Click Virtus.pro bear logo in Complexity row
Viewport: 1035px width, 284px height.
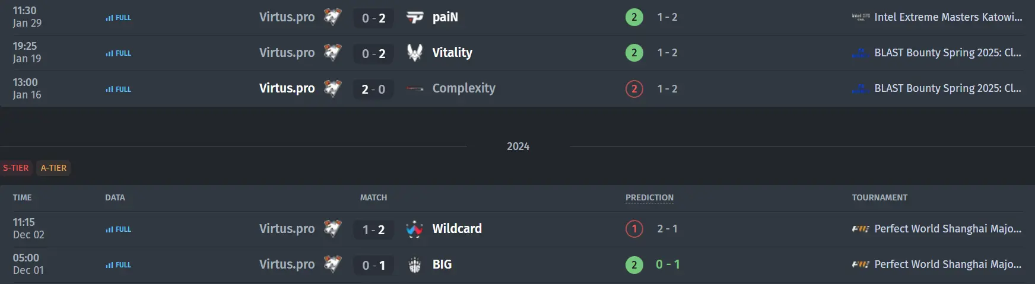pyautogui.click(x=332, y=88)
